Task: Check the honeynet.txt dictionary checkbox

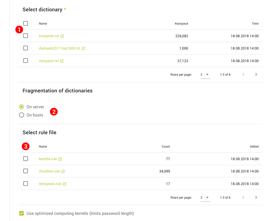Action: [x=26, y=36]
